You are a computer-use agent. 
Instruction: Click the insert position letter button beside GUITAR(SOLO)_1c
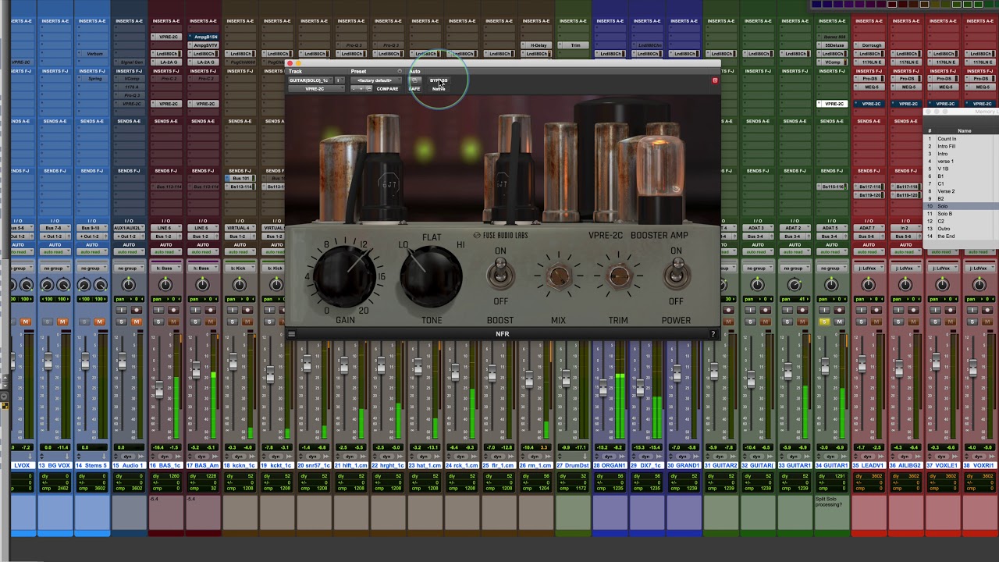[x=340, y=80]
